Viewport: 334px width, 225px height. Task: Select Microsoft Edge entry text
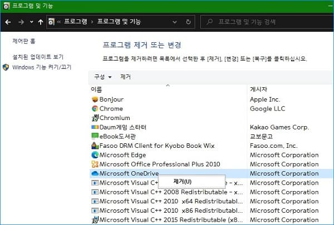coord(122,155)
